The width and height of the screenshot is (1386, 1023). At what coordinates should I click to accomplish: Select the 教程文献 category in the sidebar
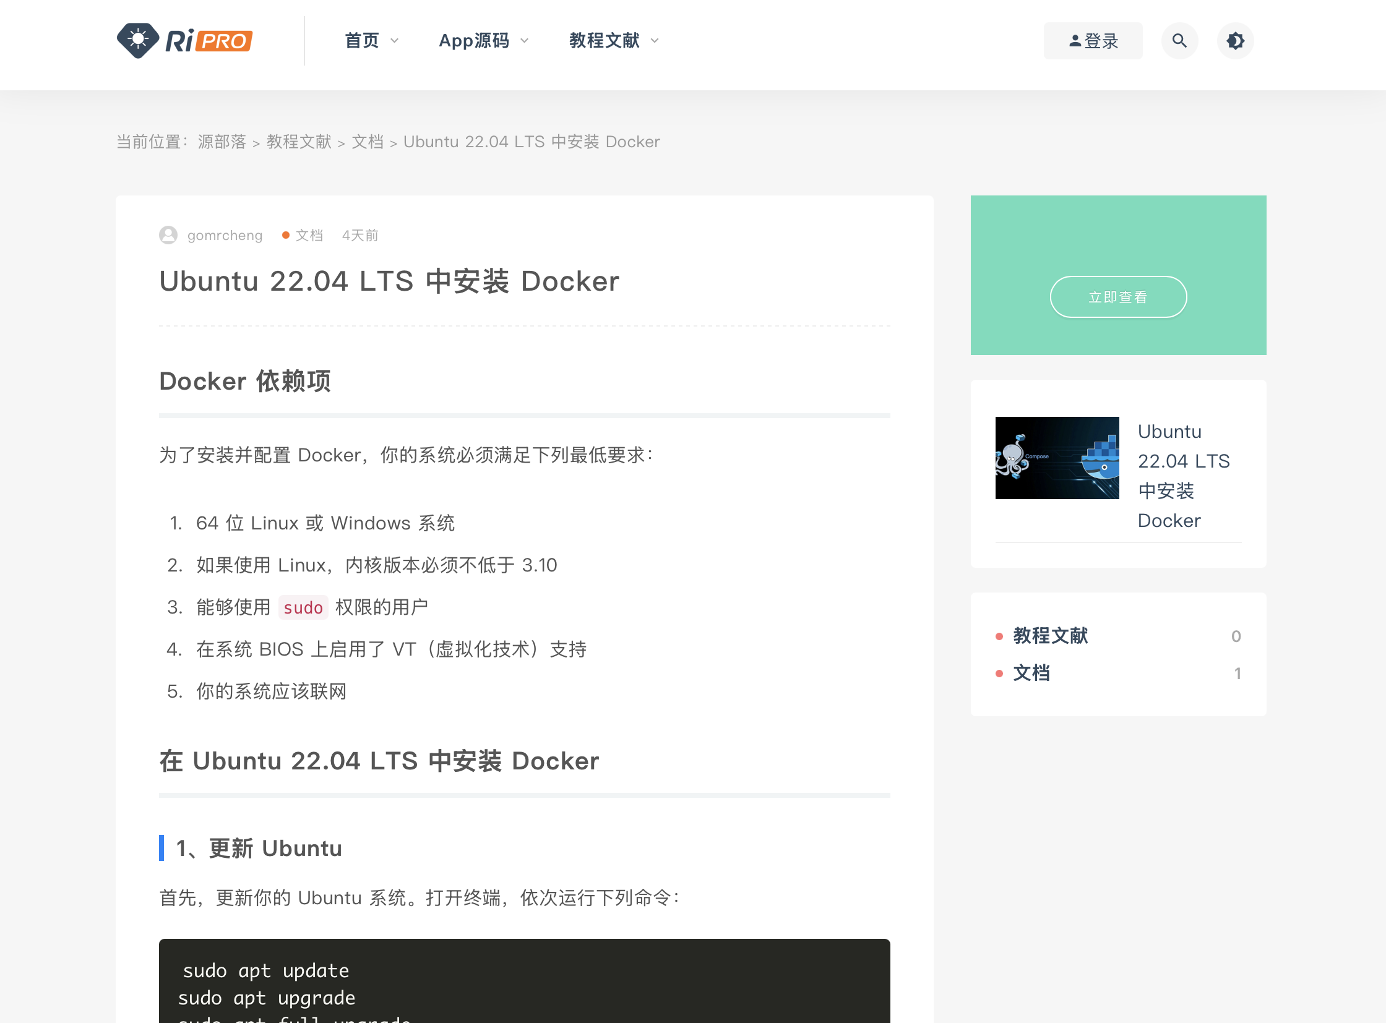[x=1050, y=636]
